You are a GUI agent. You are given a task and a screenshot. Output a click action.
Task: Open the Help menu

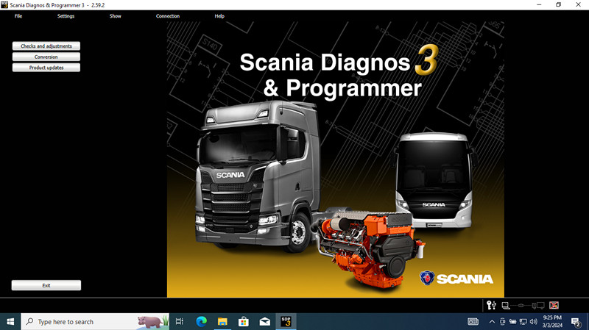(x=219, y=16)
